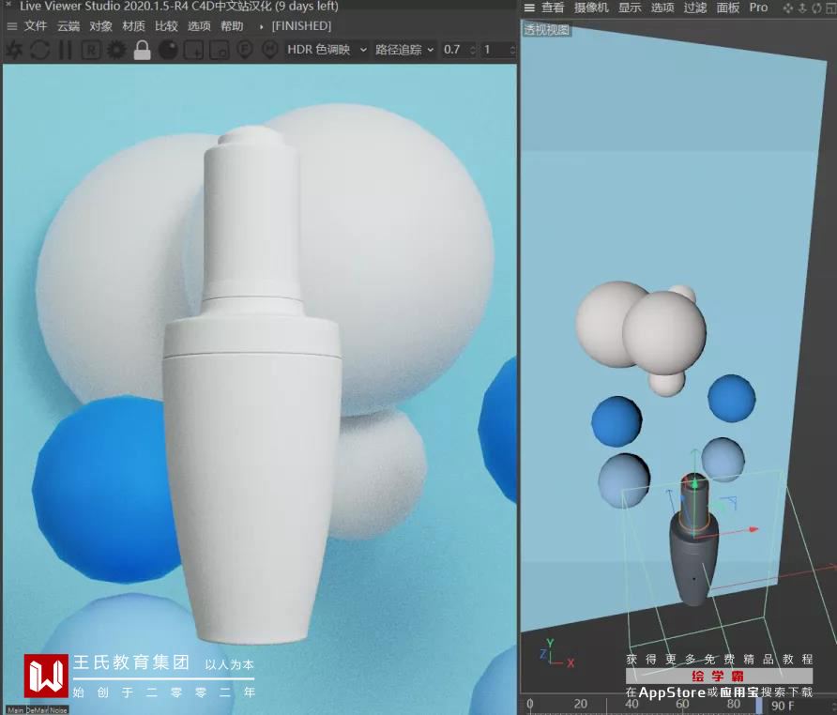837x715 pixels.
Task: Pause the Live Viewer render
Action: click(x=65, y=50)
